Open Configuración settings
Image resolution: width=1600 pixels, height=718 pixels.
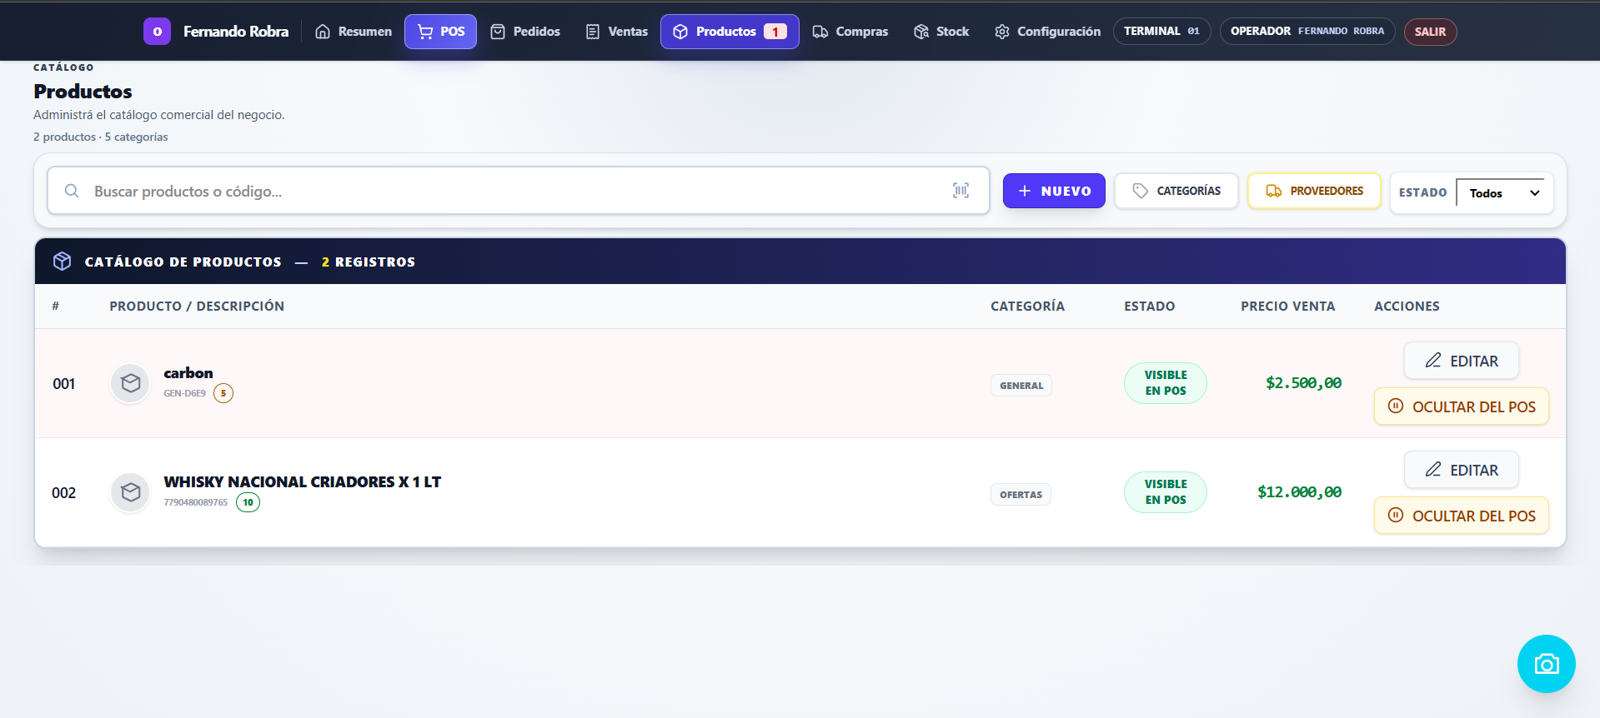coord(1047,32)
